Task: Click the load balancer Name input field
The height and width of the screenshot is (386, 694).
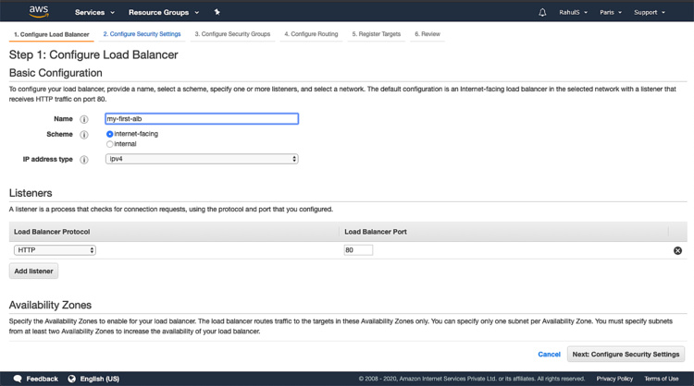Action: [202, 119]
